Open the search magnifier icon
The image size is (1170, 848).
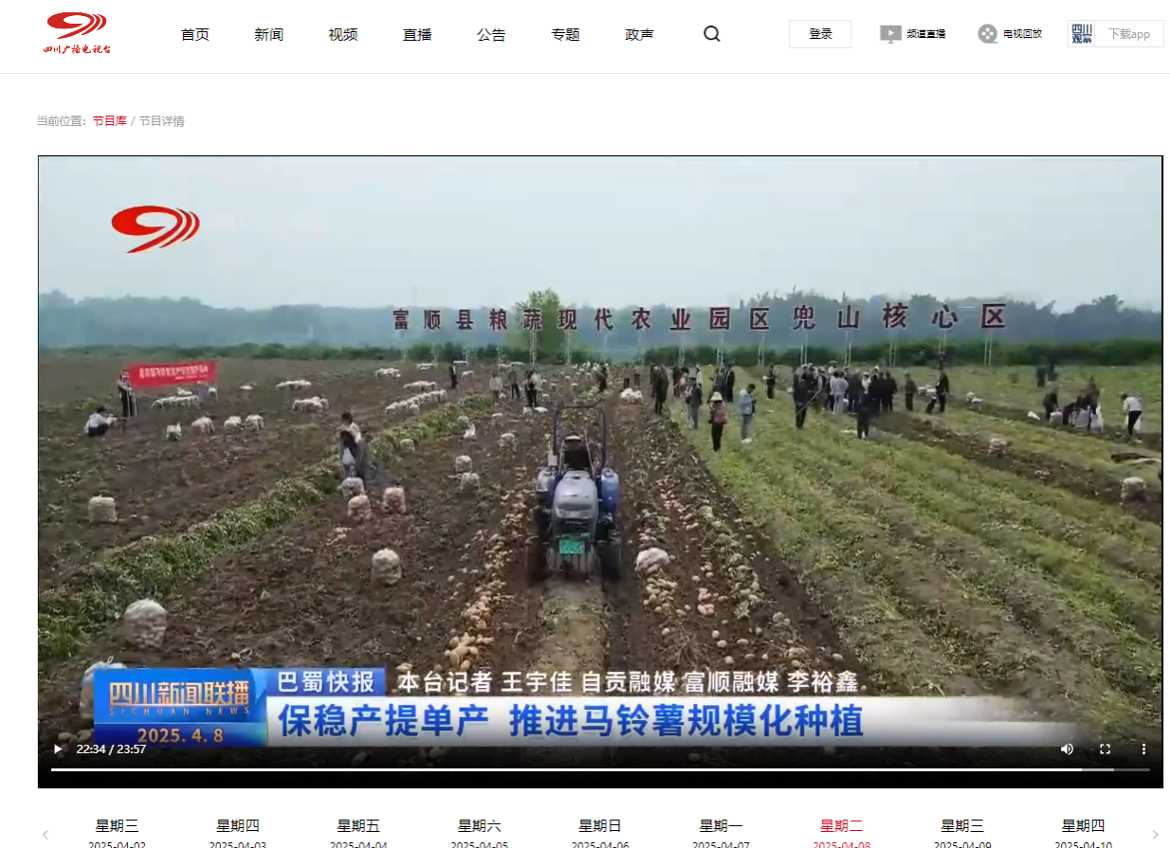tap(712, 34)
